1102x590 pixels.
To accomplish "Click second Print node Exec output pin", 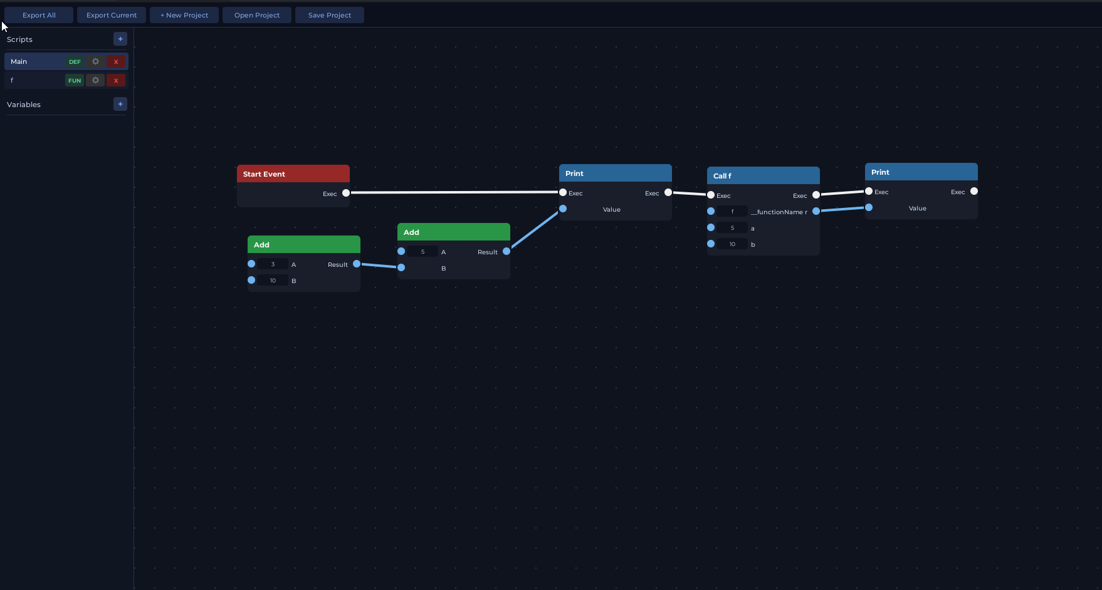I will tap(974, 191).
